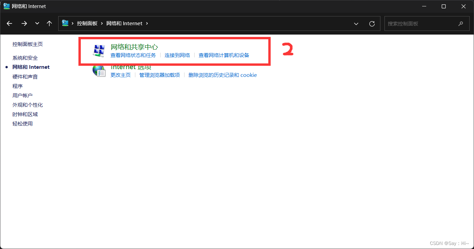Click 删除浏览的历史记录和 cookie
The height and width of the screenshot is (249, 474).
click(x=223, y=75)
